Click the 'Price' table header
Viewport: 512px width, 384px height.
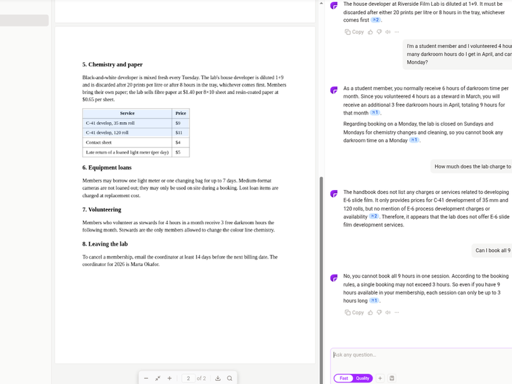[180, 113]
